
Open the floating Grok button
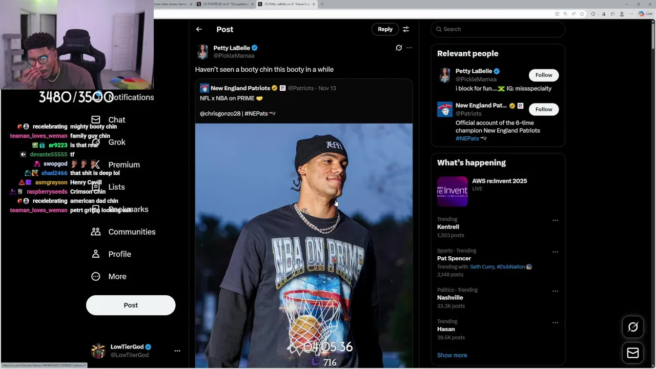click(633, 327)
